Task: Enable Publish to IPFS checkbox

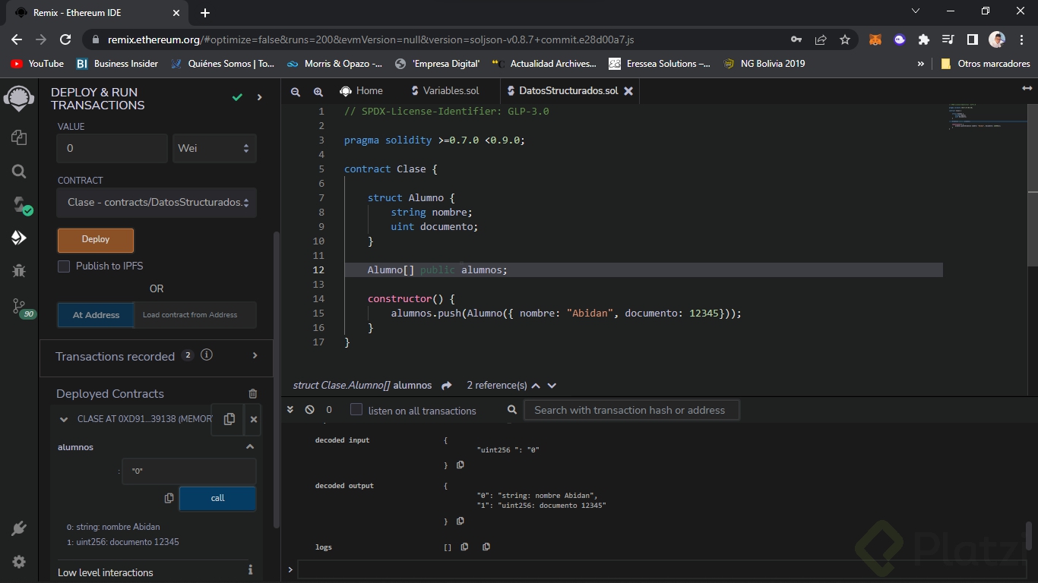Action: 64,266
